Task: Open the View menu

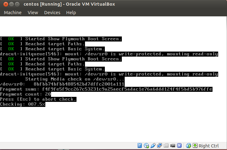Action: pos(33,13)
